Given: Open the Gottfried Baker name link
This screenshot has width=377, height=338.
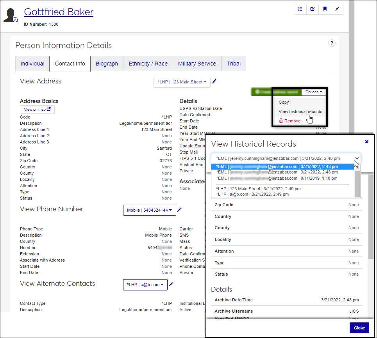Looking at the screenshot, I should tap(59, 12).
